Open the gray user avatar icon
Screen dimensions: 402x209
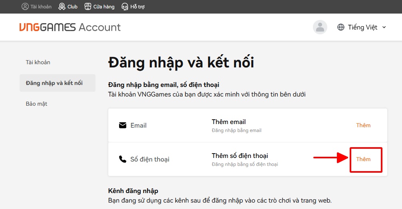tap(320, 27)
